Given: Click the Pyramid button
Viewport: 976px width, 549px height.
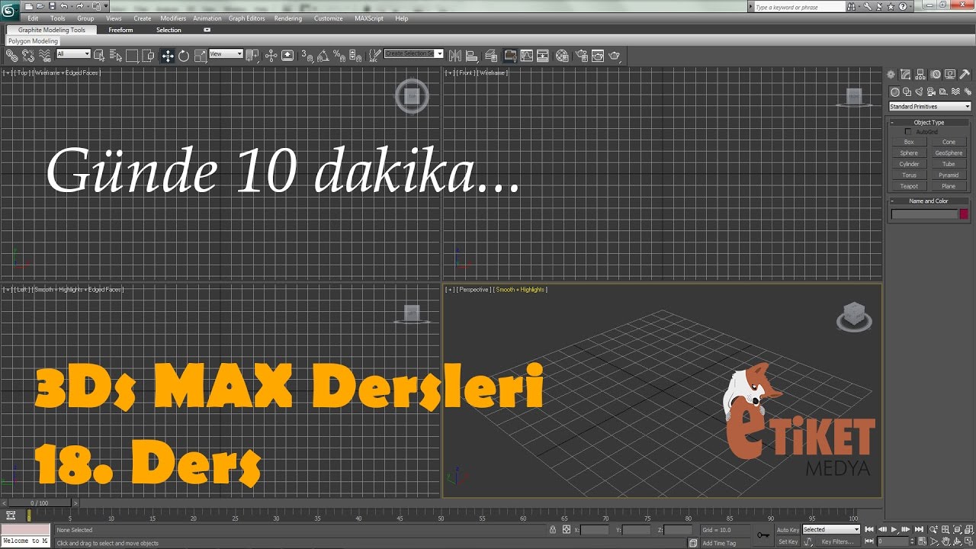Looking at the screenshot, I should pos(949,175).
